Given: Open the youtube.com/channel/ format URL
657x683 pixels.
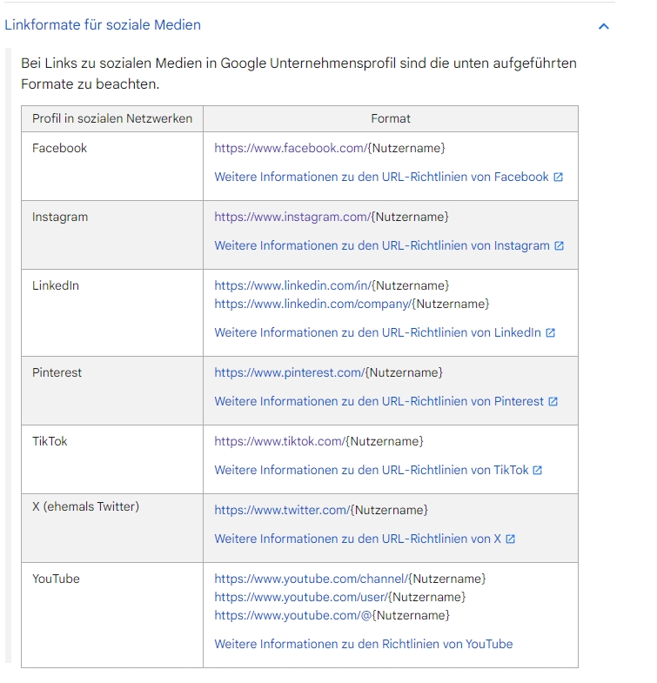Looking at the screenshot, I should pos(311,579).
